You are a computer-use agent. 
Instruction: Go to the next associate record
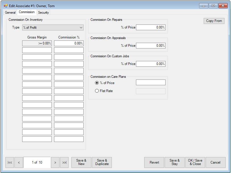click(x=55, y=162)
